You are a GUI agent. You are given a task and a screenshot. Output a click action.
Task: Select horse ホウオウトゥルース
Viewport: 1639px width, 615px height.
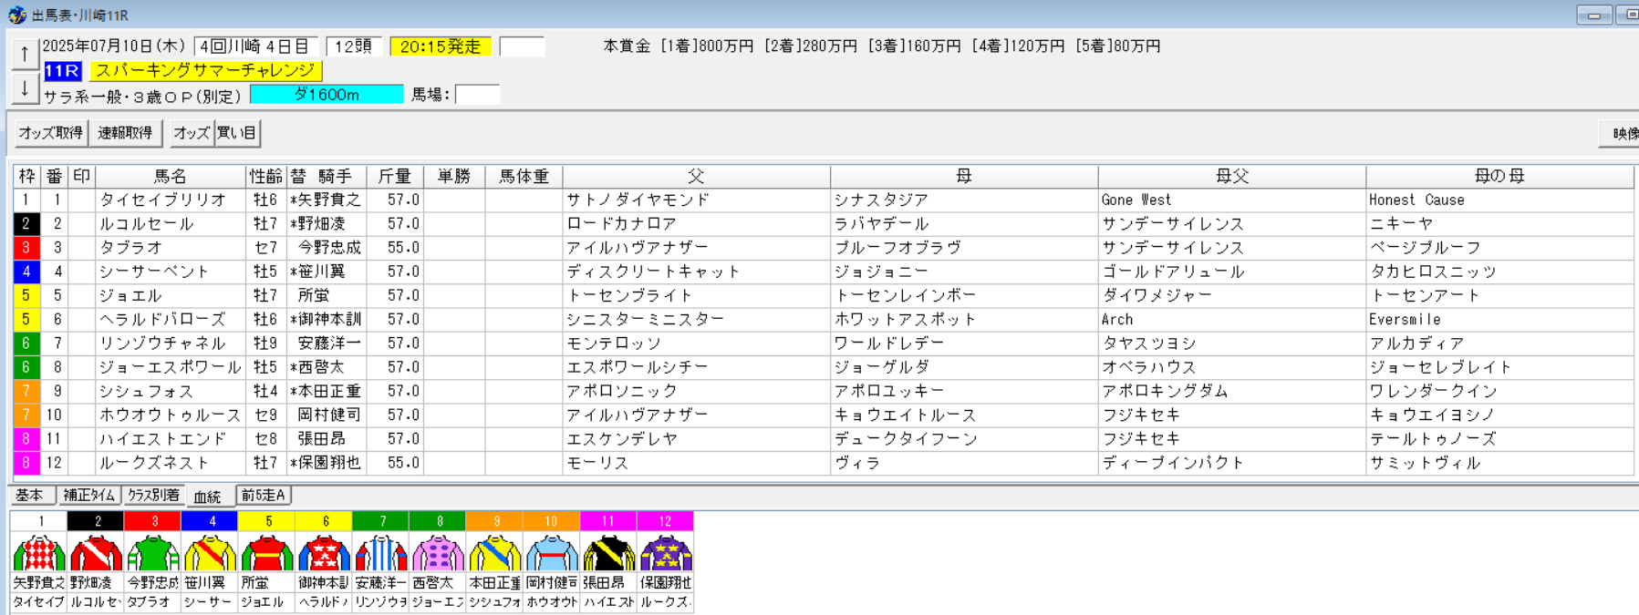(x=170, y=415)
